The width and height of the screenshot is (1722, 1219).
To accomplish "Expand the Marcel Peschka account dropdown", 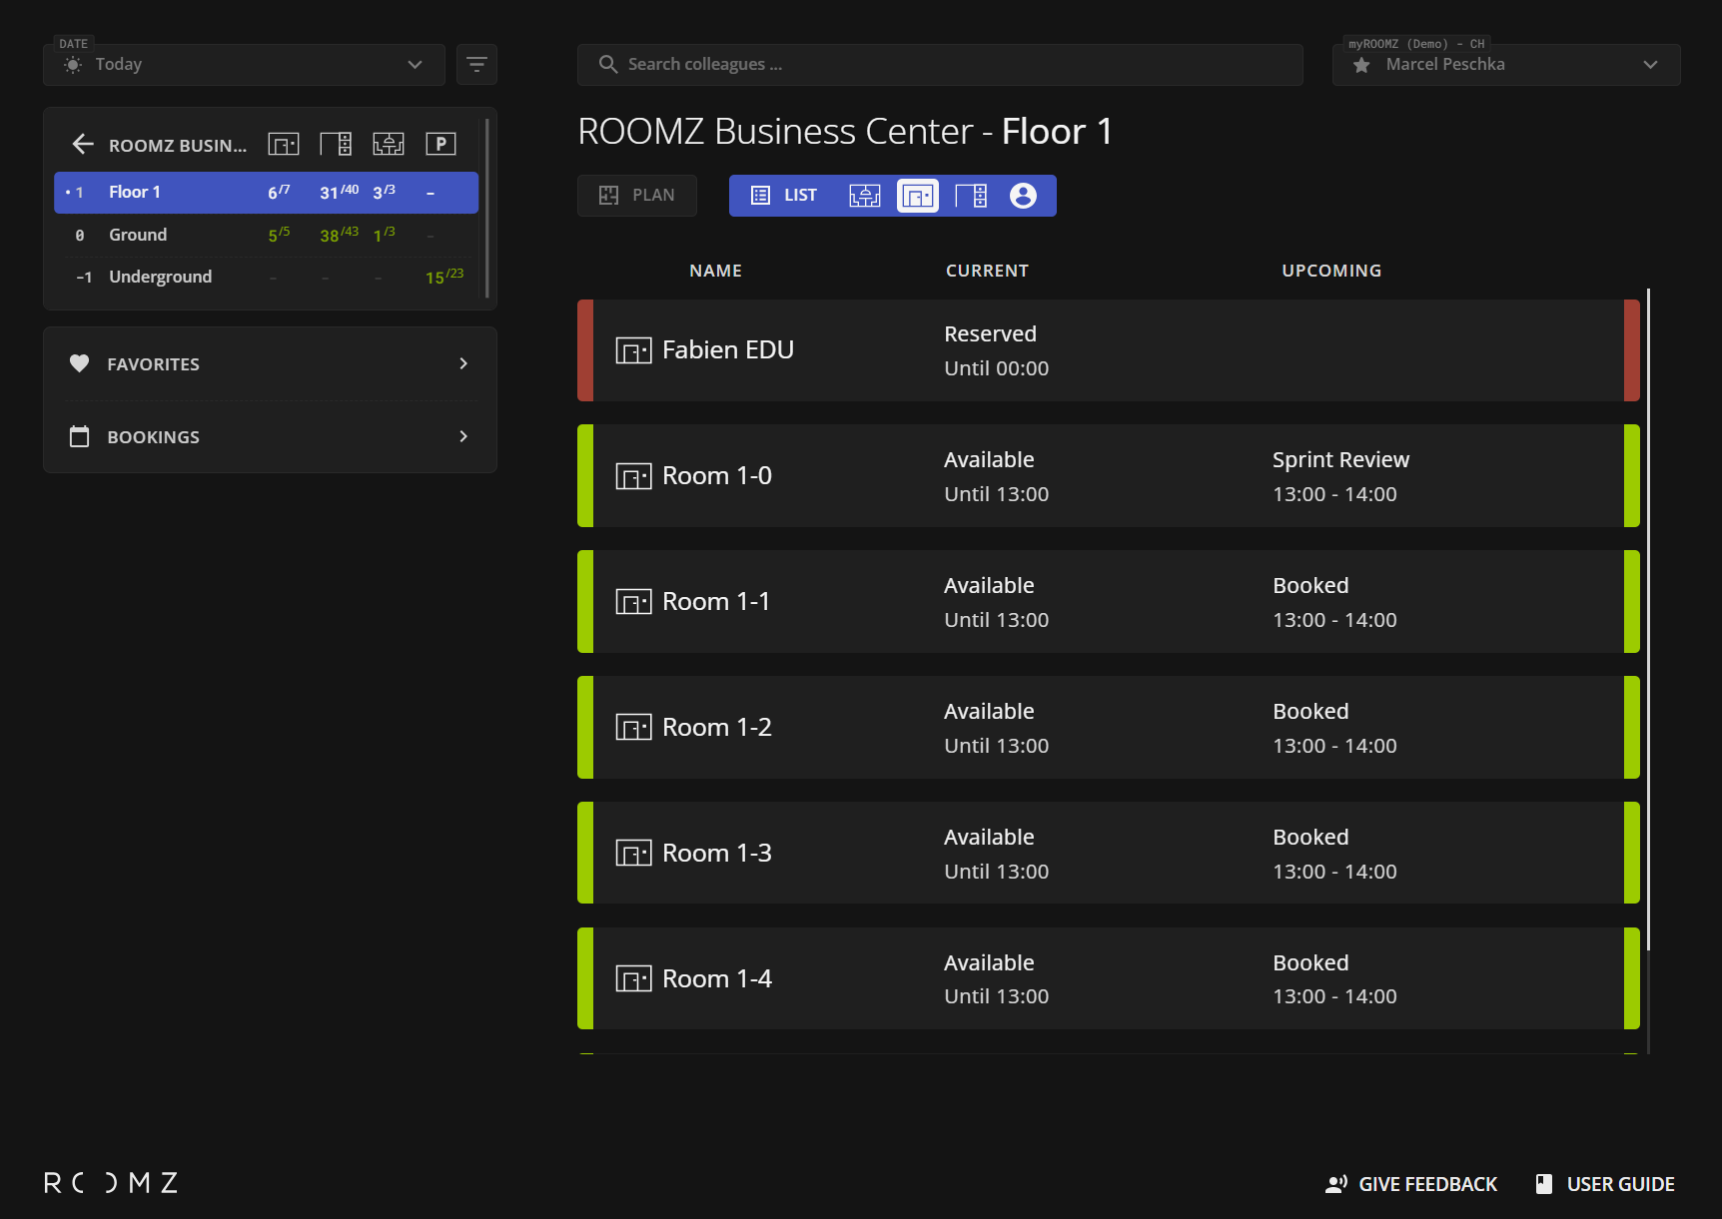I will click(x=1649, y=65).
